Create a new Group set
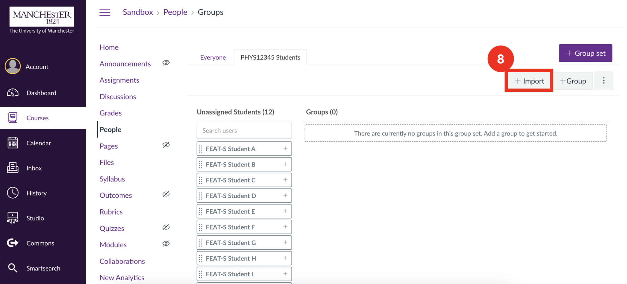 tap(585, 53)
